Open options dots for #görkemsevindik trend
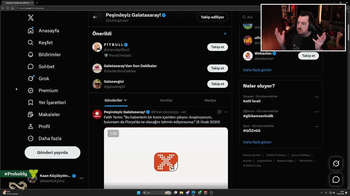The image size is (350, 196). click(x=317, y=112)
